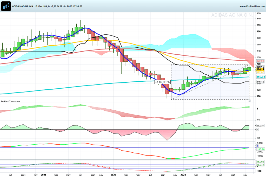266x177 pixels.
Task: Select the 100 price axis label
Action: 258,96
